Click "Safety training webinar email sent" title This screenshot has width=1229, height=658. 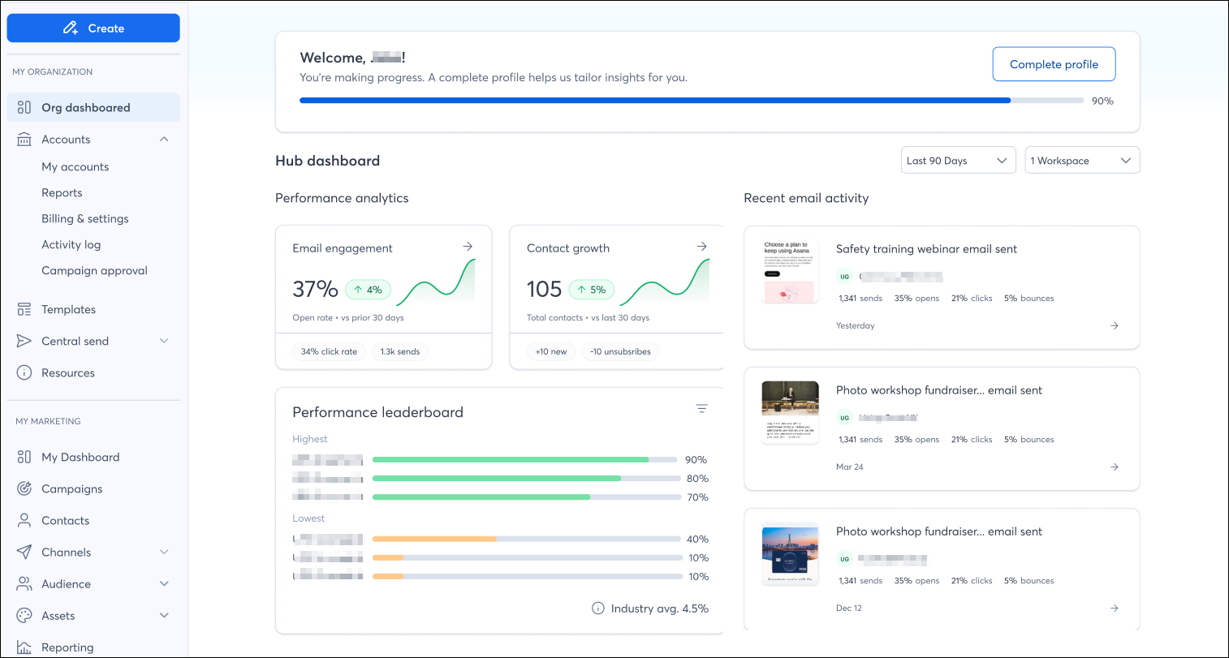pos(926,249)
